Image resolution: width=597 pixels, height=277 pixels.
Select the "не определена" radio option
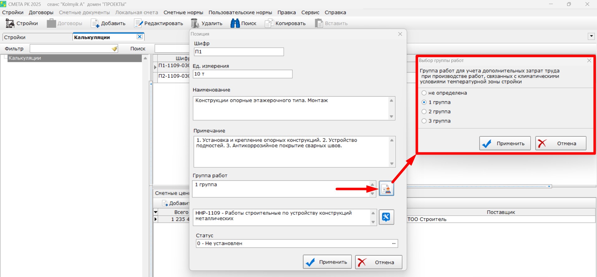pos(424,93)
